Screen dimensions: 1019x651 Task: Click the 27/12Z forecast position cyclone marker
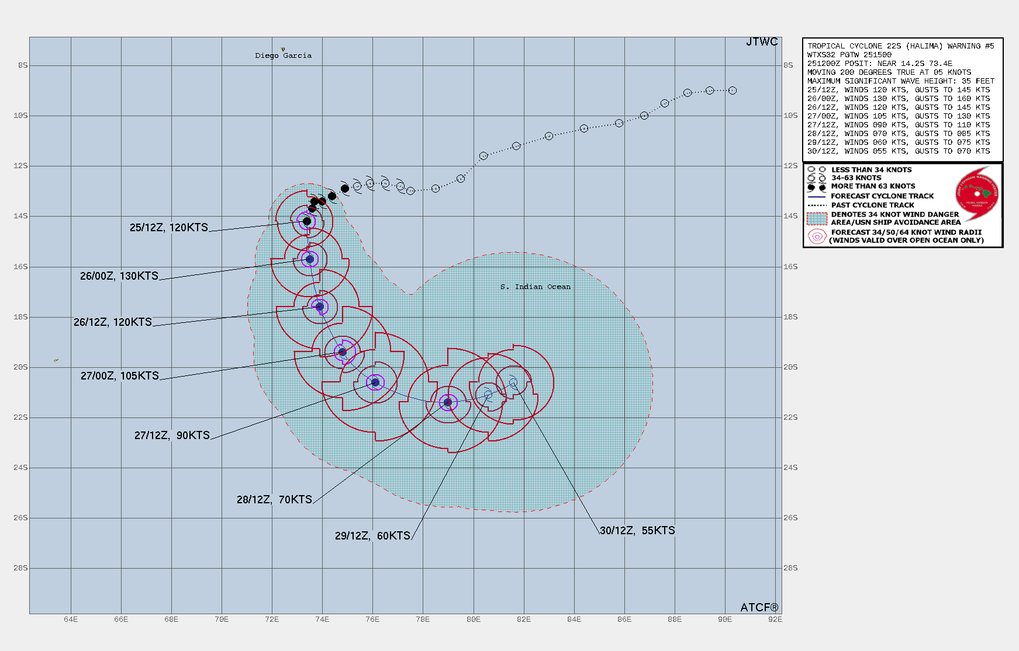point(375,382)
